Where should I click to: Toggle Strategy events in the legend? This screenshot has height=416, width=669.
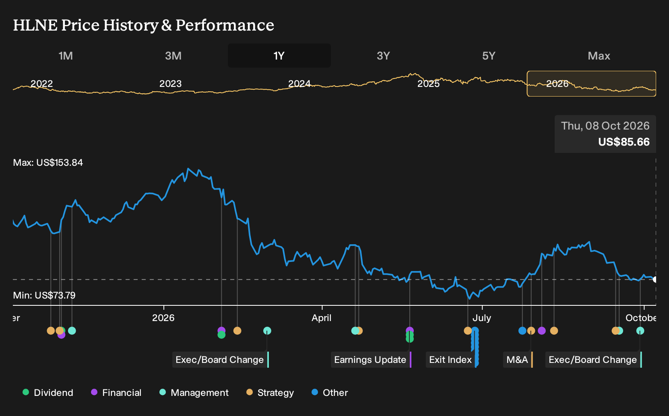click(x=270, y=393)
